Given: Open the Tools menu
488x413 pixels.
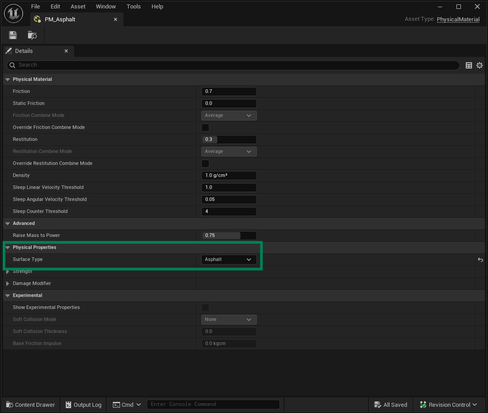Looking at the screenshot, I should (x=133, y=7).
